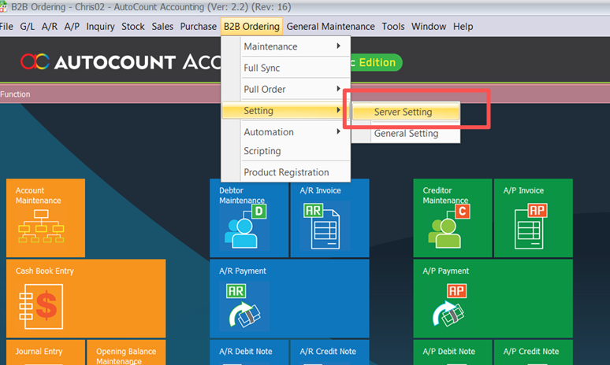
Task: Open the General Maintenance menu
Action: coord(331,27)
